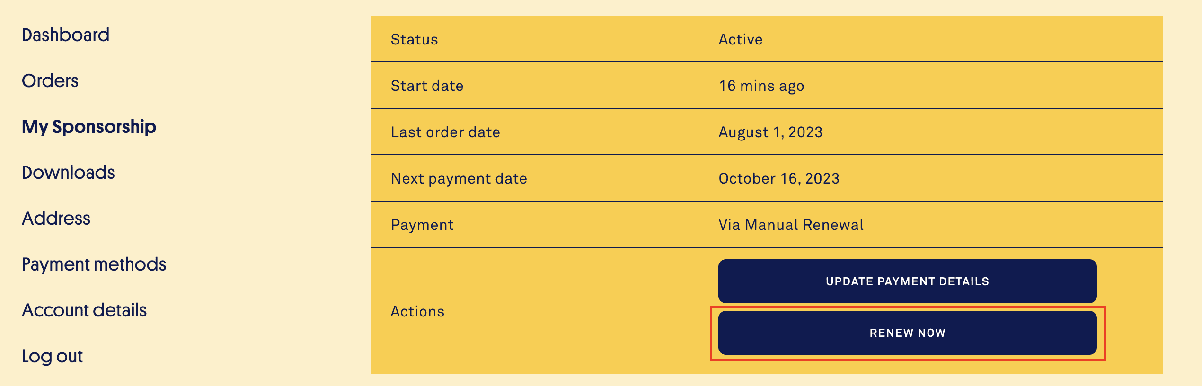
Task: Click the Last order date label
Action: point(445,132)
